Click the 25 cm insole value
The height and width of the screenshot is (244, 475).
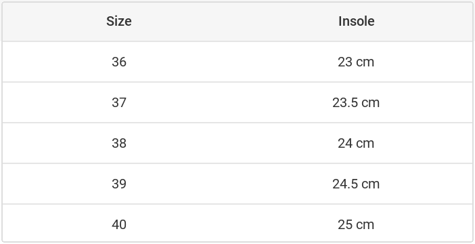356,224
